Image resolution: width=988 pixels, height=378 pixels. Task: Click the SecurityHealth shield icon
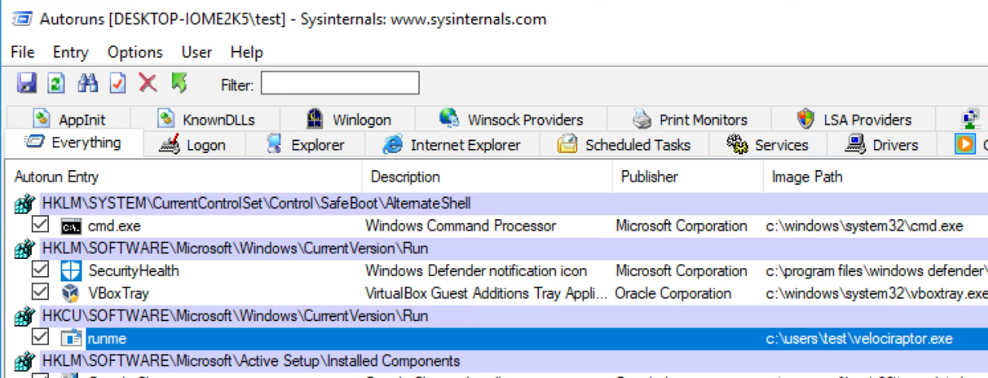tap(71, 271)
